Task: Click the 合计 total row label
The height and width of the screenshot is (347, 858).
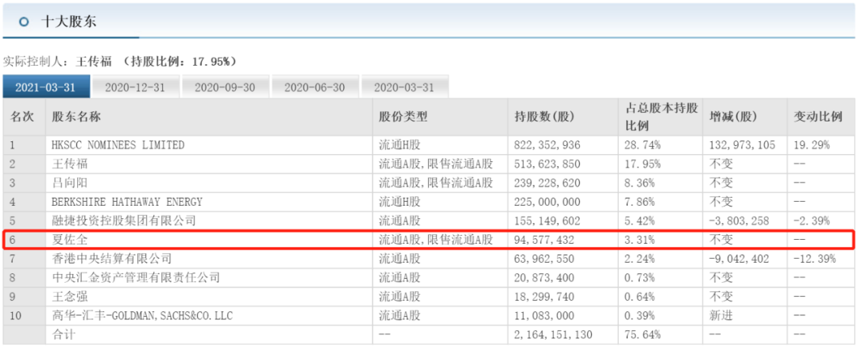Action: pyautogui.click(x=64, y=334)
